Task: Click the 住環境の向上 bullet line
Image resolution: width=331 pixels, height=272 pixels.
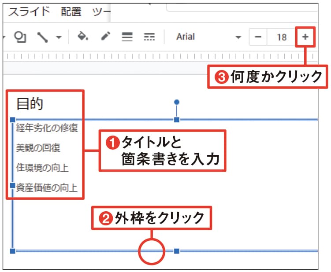Action: [x=42, y=168]
